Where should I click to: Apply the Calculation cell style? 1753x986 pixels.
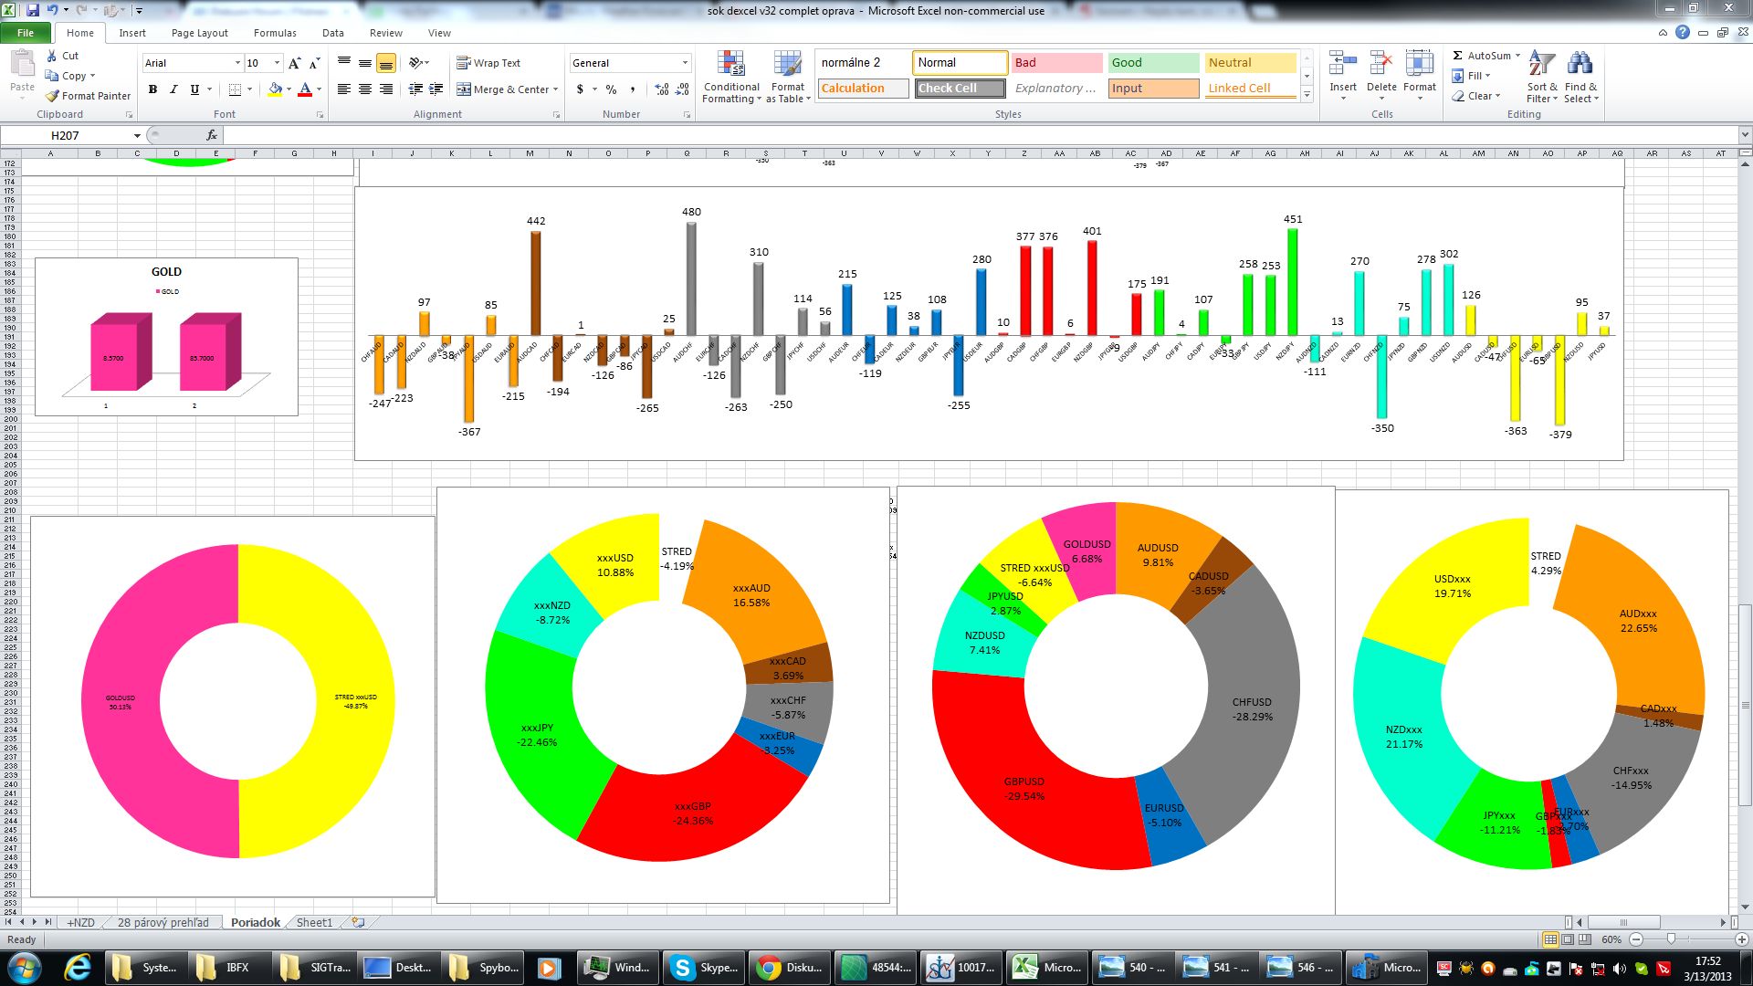[x=863, y=89]
